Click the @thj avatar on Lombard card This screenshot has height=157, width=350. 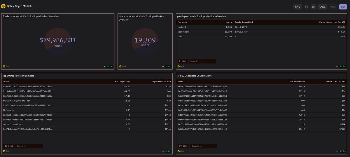coord(4,151)
